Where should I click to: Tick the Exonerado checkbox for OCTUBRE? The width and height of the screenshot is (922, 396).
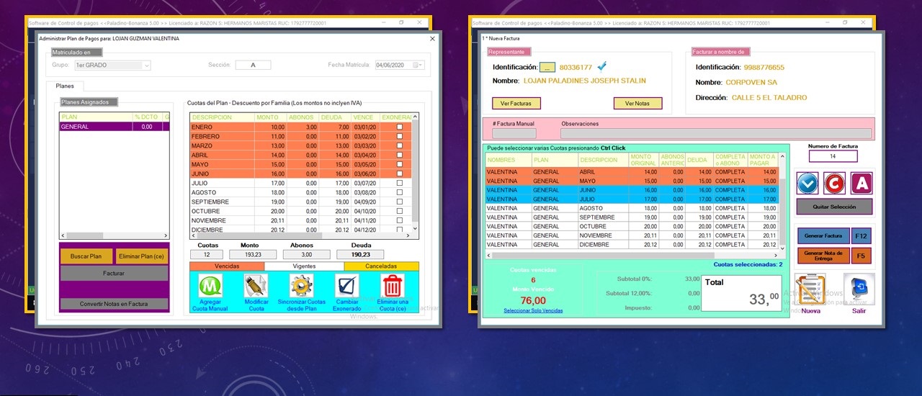400,212
